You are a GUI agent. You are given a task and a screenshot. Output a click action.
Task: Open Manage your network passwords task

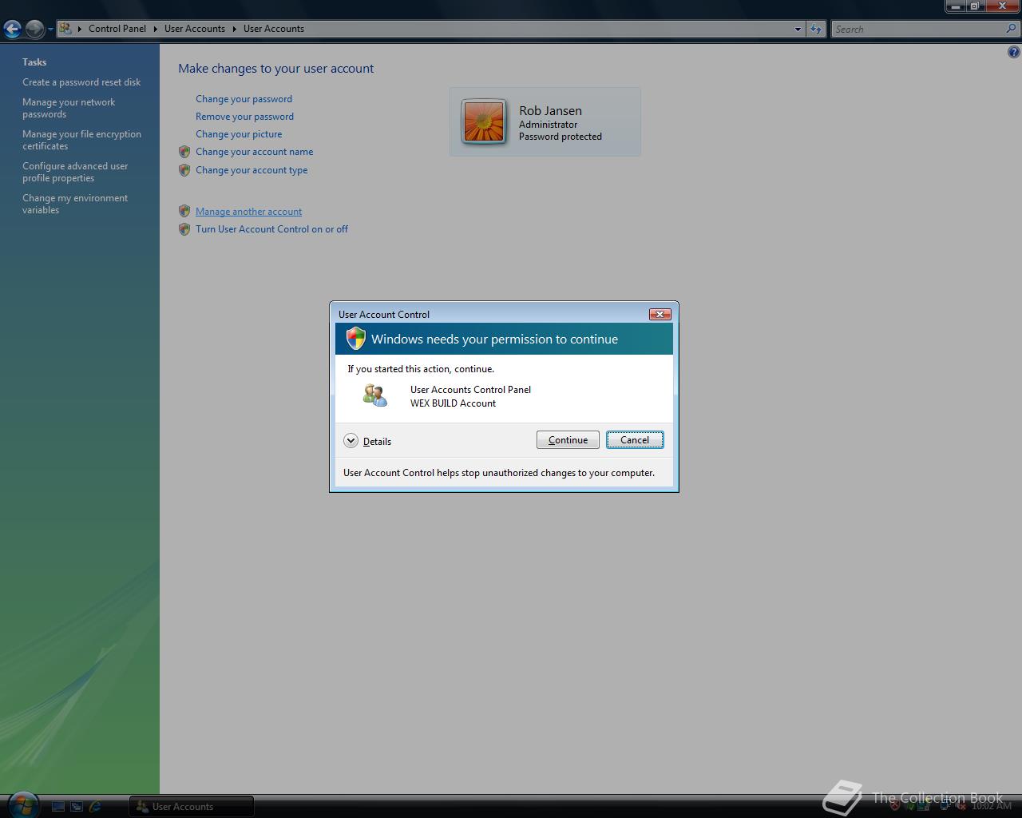[x=69, y=108]
